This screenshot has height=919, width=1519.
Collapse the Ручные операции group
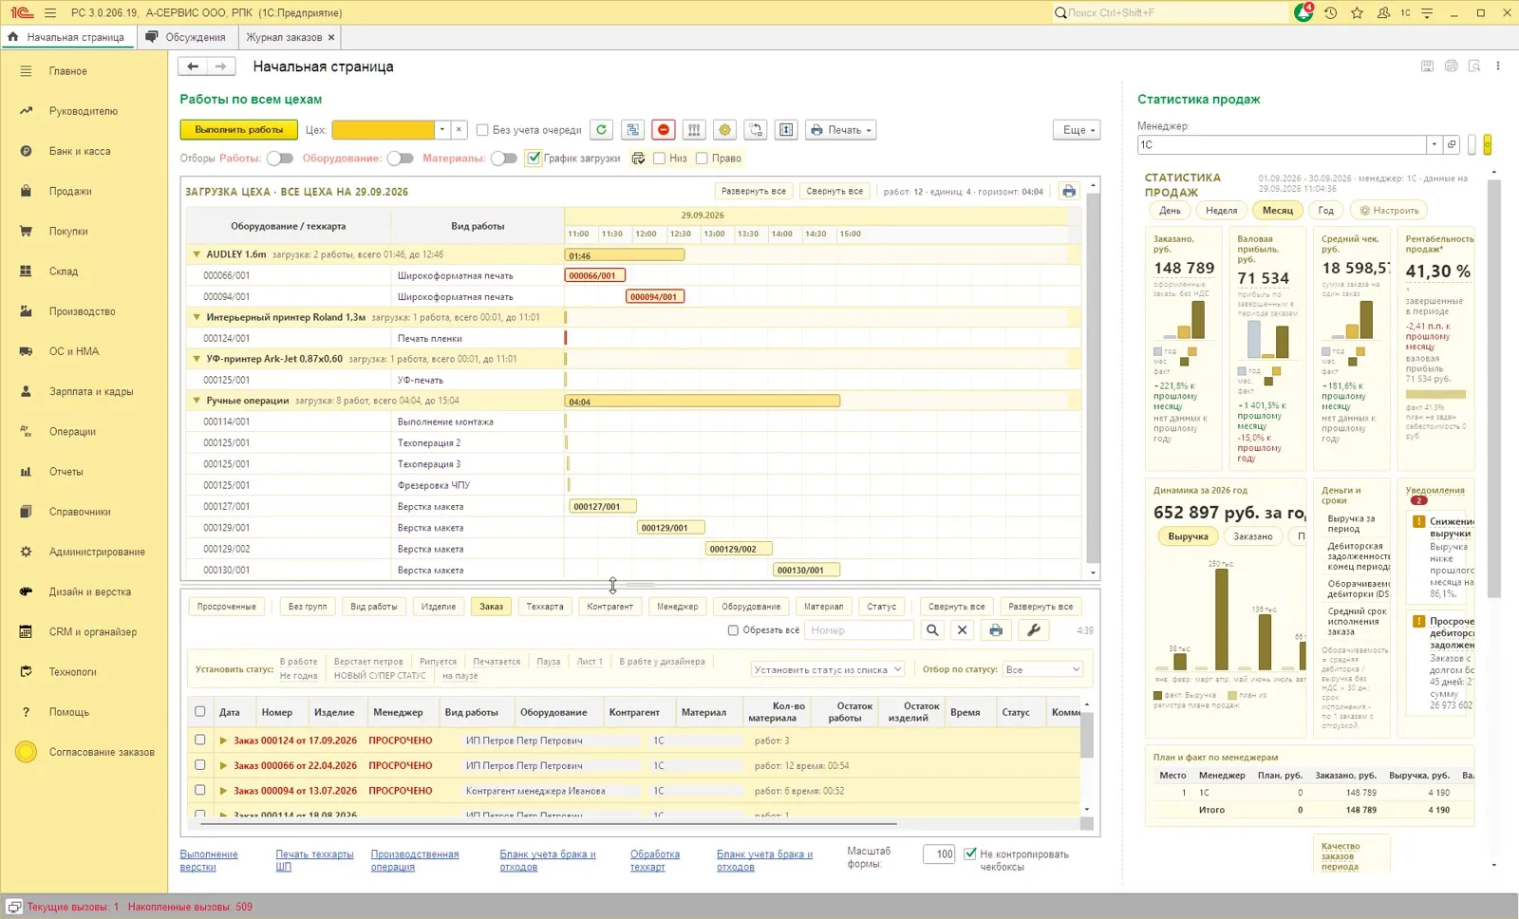tap(197, 401)
